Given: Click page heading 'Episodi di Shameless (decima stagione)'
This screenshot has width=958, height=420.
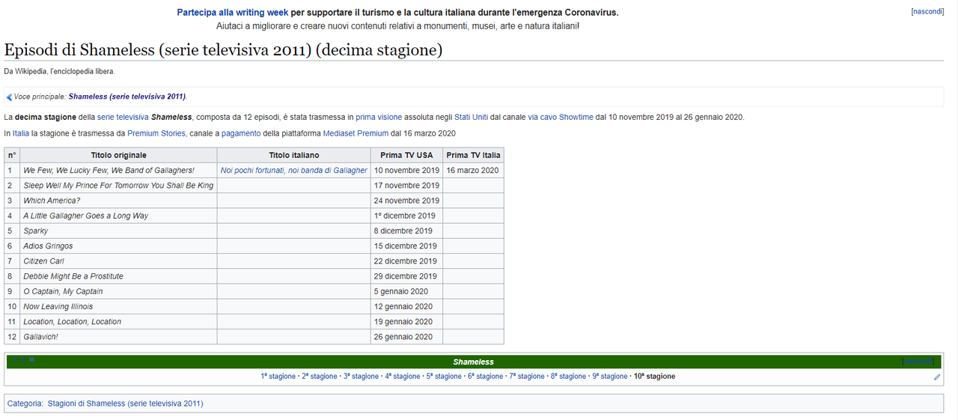Looking at the screenshot, I should 223,50.
